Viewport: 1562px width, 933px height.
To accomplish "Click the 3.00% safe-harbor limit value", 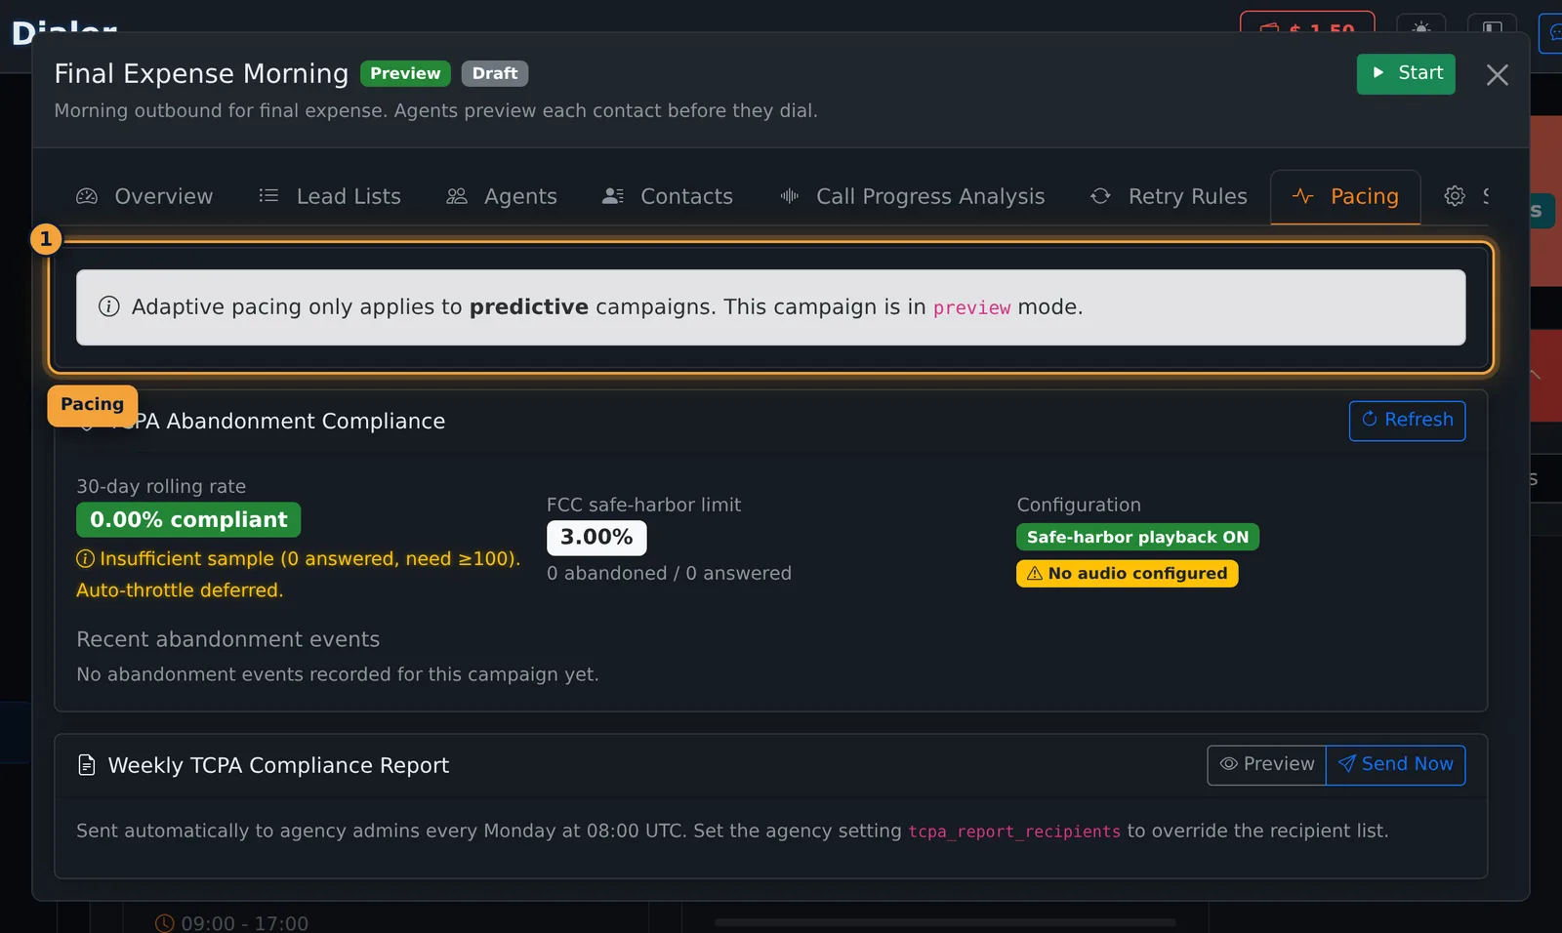I will (x=596, y=538).
